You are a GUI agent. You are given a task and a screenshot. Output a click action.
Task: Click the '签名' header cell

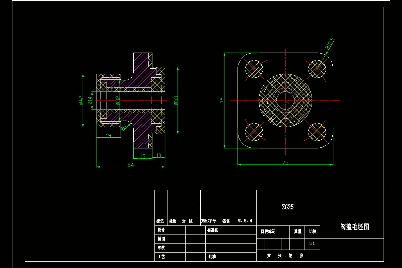[226, 221]
